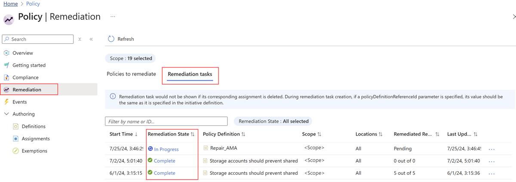The image size is (516, 182).
Task: Click the Getting started sidebar icon
Action: pos(6,65)
